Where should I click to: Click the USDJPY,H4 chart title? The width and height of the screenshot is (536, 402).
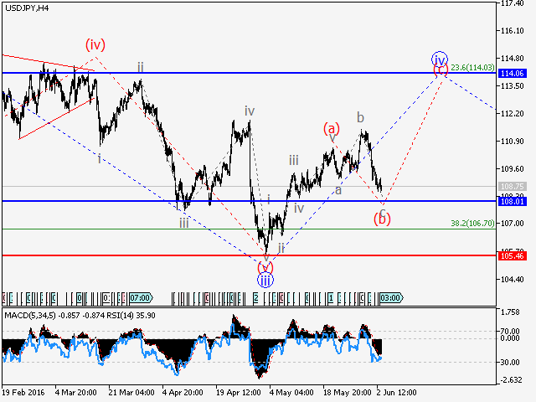point(27,8)
